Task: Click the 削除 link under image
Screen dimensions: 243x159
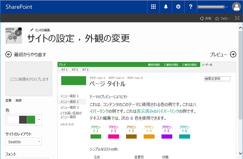Action: (19, 100)
